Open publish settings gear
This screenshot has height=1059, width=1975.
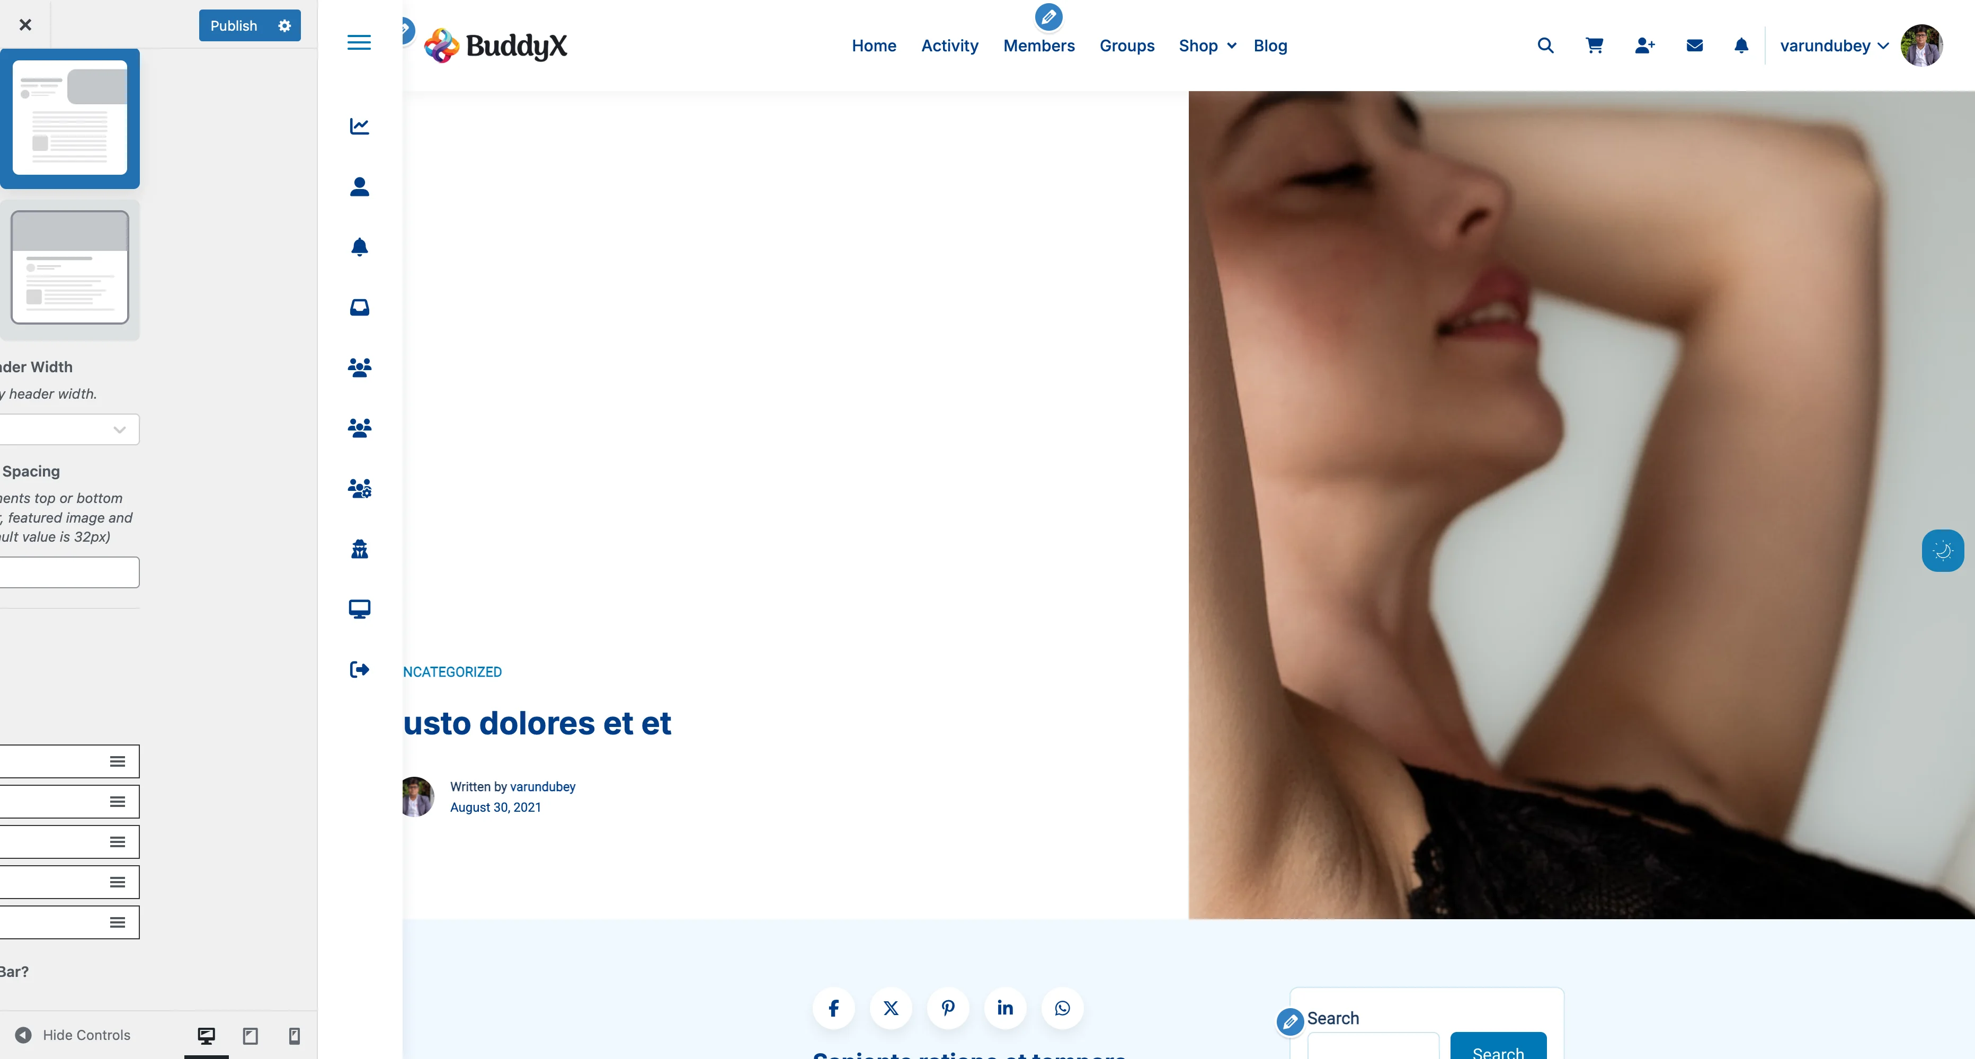(284, 26)
